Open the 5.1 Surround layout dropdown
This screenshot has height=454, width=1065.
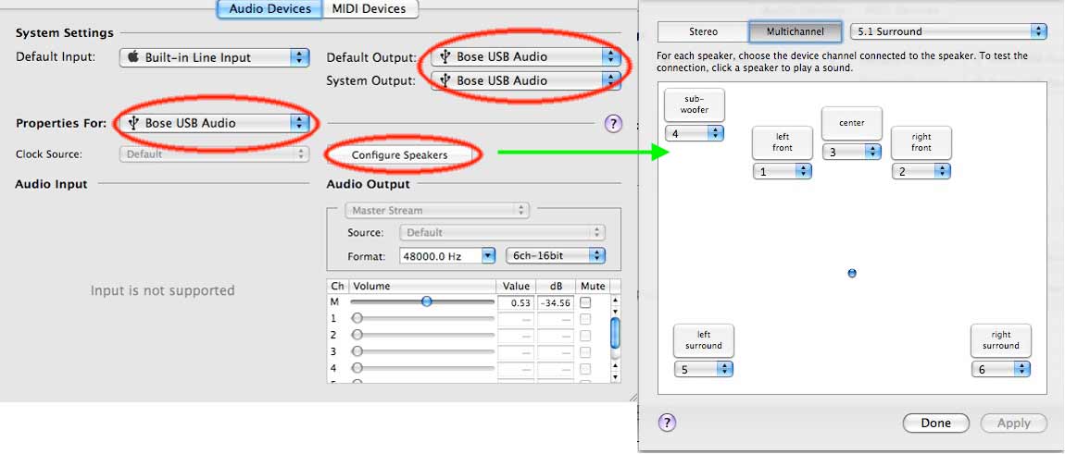[x=948, y=31]
